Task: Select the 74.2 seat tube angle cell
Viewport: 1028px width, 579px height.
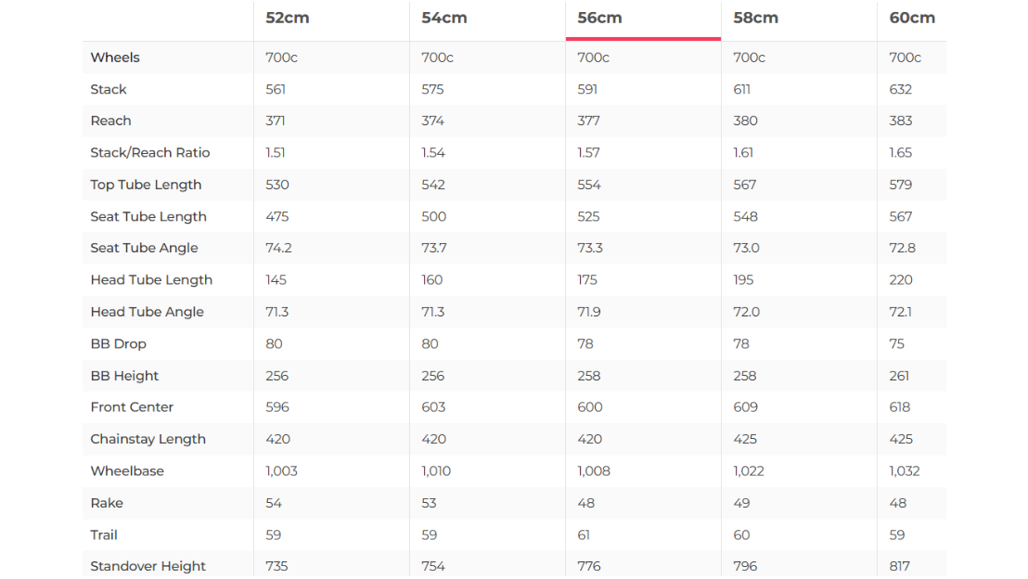Action: tap(278, 248)
